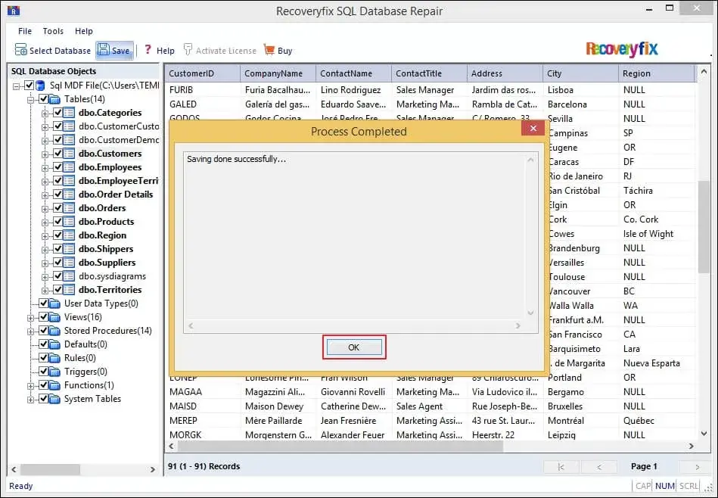
Task: Click the Functions(1) folder icon
Action: tap(54, 385)
